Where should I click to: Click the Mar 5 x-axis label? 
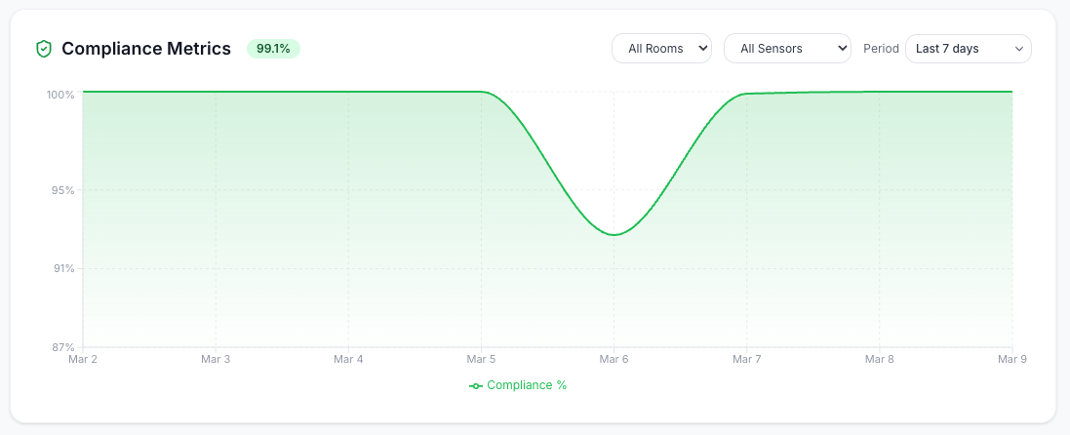[x=481, y=359]
